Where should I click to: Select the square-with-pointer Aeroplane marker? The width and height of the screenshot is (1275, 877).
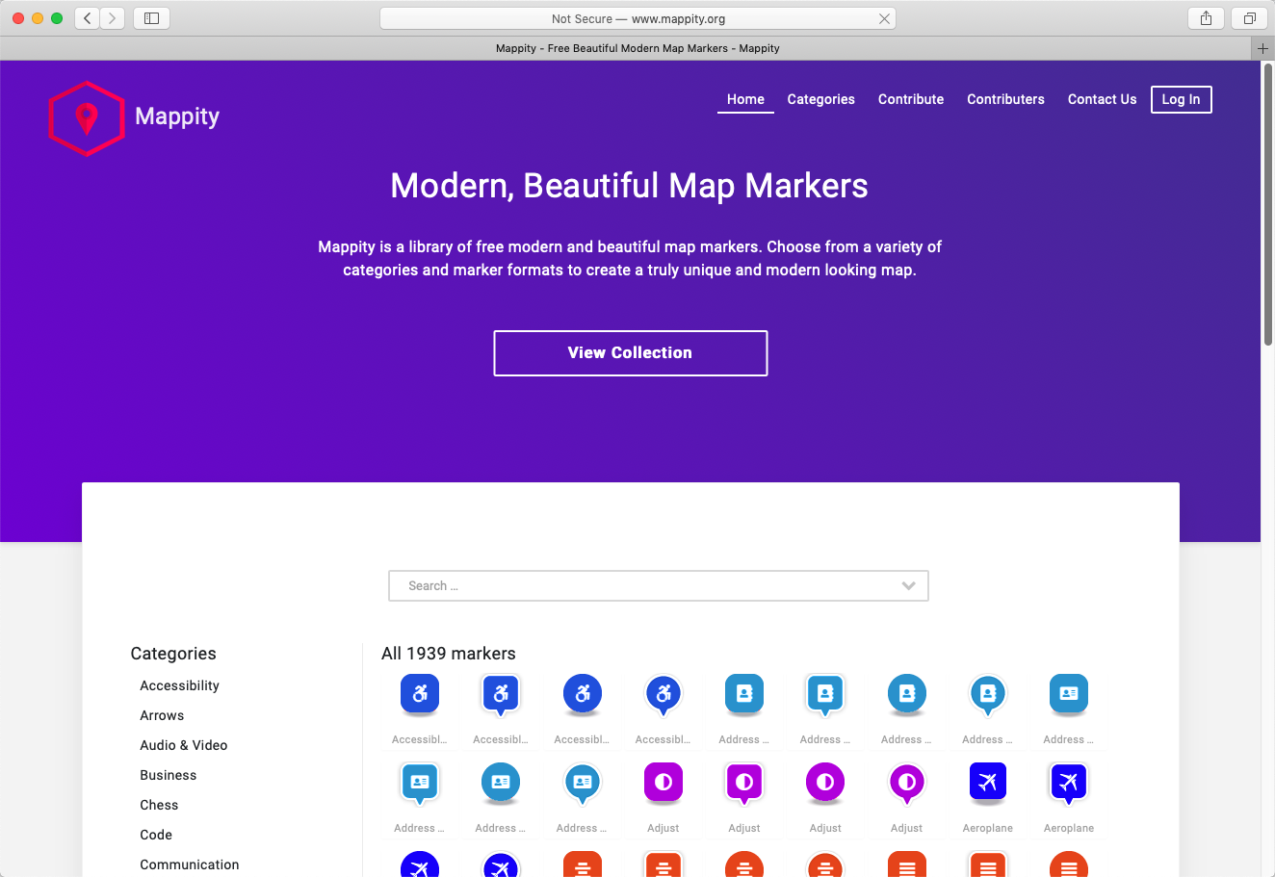point(1068,784)
